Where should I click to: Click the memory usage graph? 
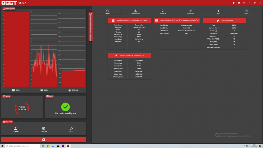(x=73, y=50)
